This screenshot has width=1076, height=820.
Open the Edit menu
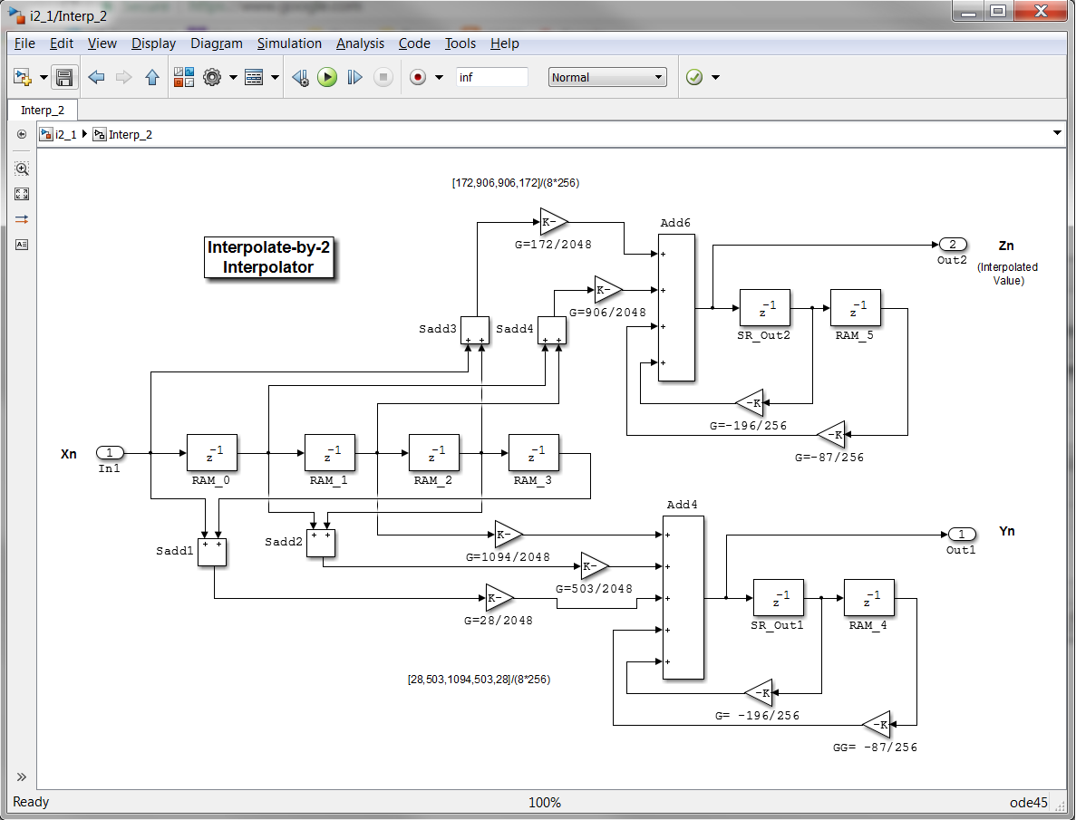(61, 43)
